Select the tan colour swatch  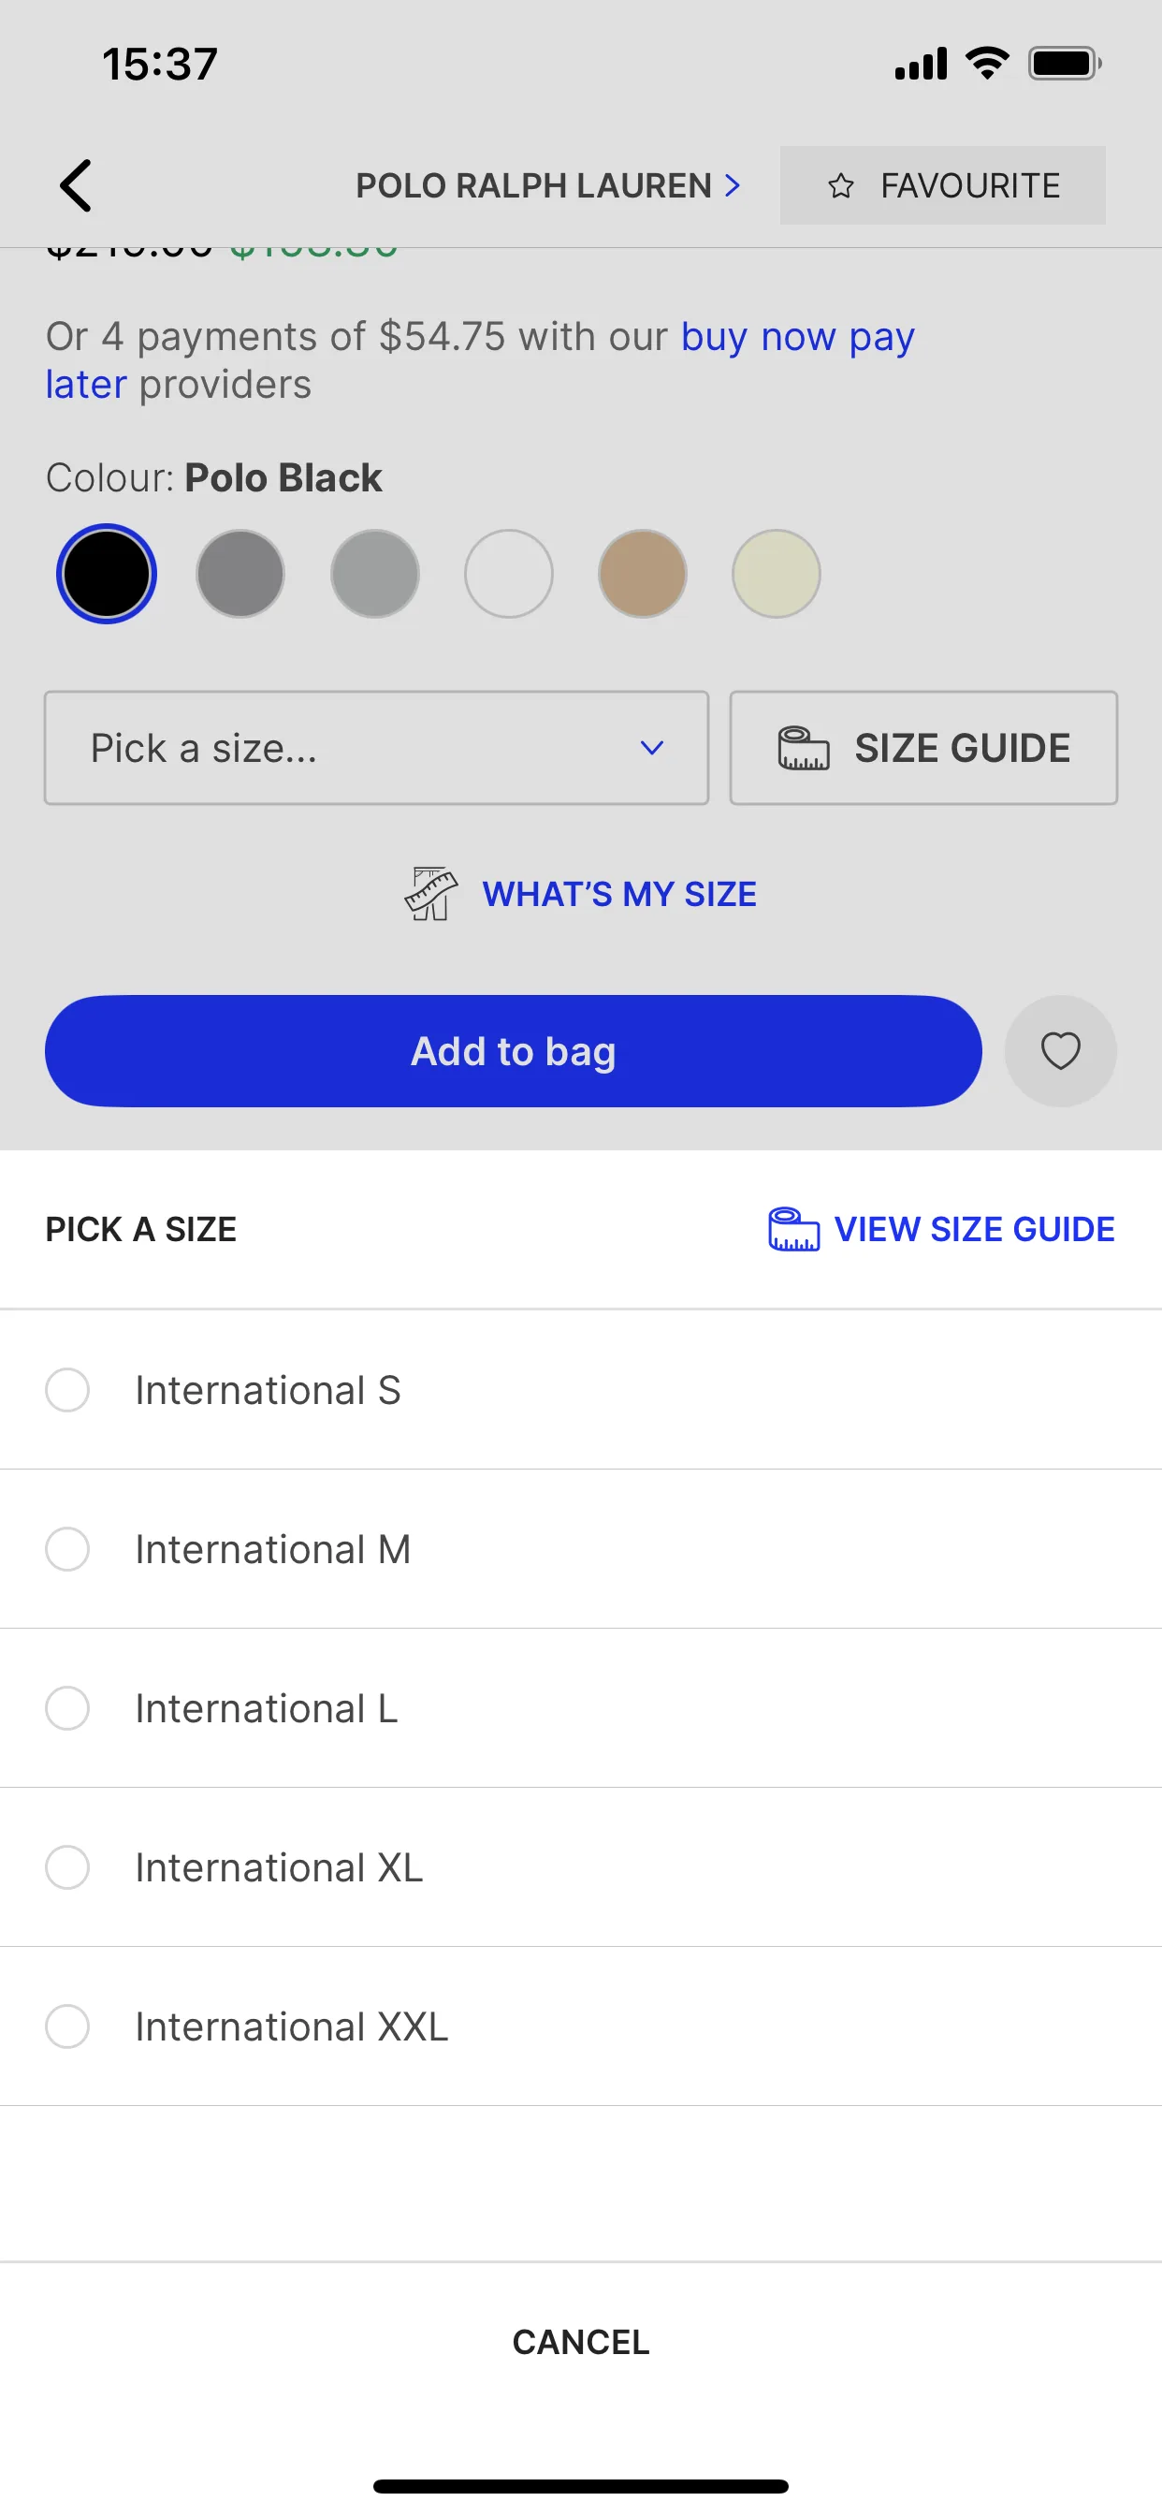[643, 574]
